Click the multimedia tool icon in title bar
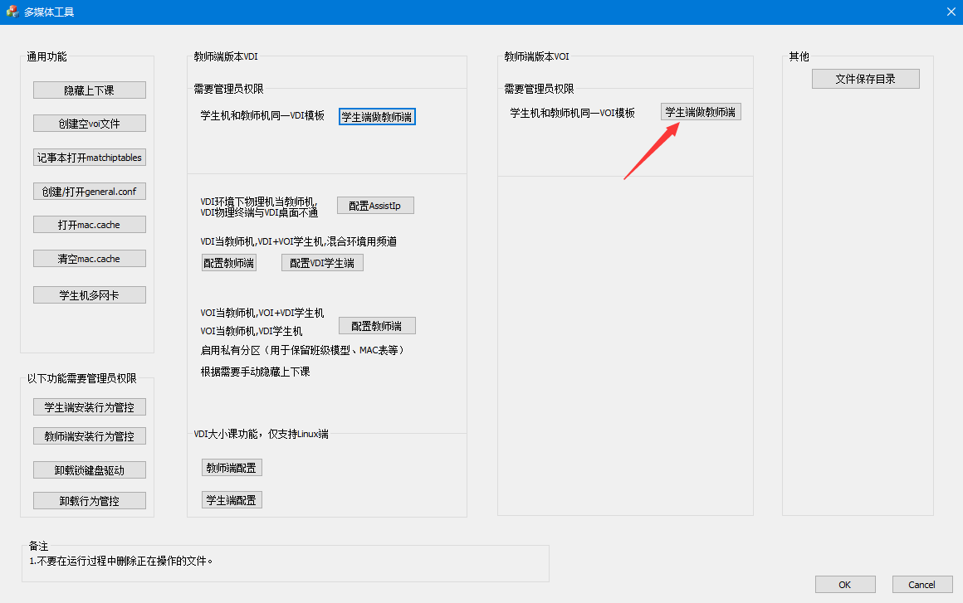963x603 pixels. pyautogui.click(x=12, y=12)
